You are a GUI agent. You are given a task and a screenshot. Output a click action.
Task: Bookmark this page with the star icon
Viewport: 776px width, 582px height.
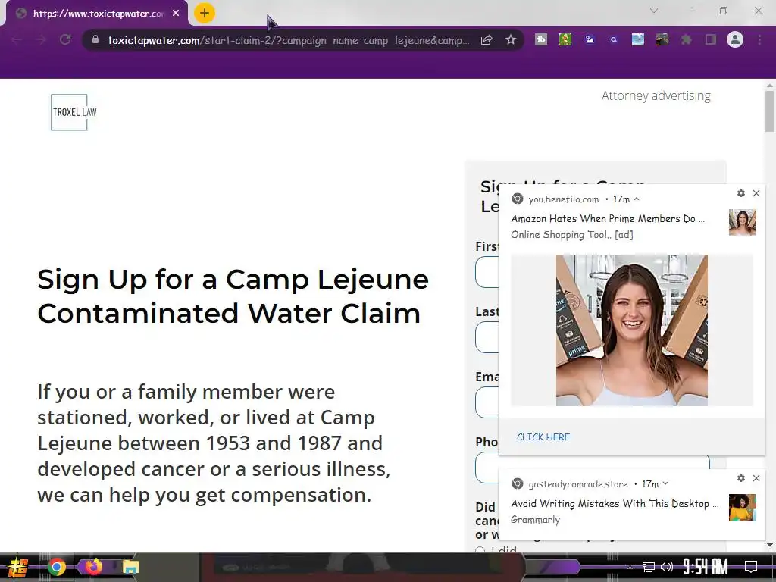click(x=511, y=39)
